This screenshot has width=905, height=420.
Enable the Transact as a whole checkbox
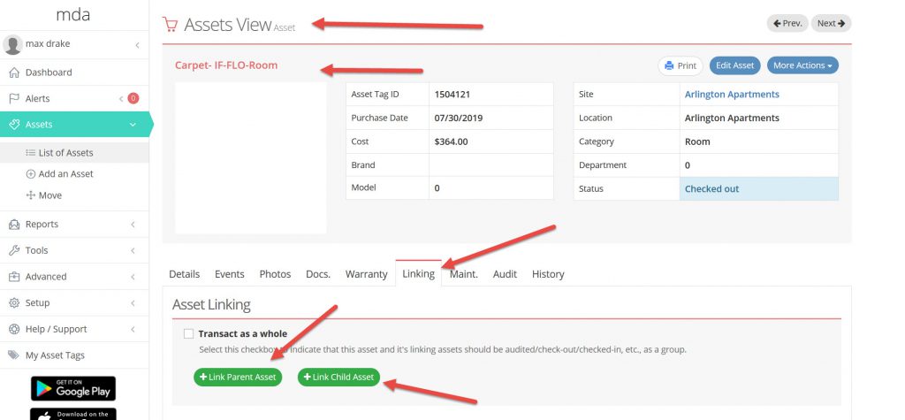tap(188, 334)
